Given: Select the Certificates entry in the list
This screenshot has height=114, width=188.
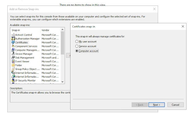Looking at the screenshot, I should pyautogui.click(x=21, y=42).
